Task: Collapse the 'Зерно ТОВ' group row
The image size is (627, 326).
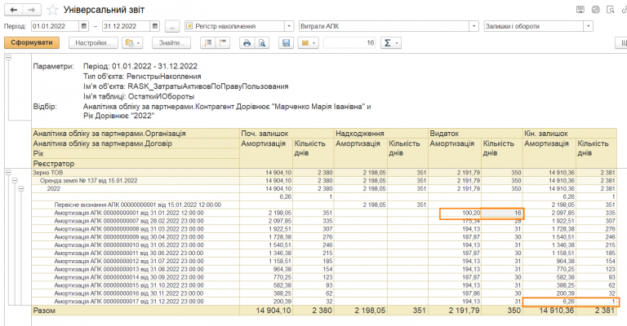Action: pos(8,173)
